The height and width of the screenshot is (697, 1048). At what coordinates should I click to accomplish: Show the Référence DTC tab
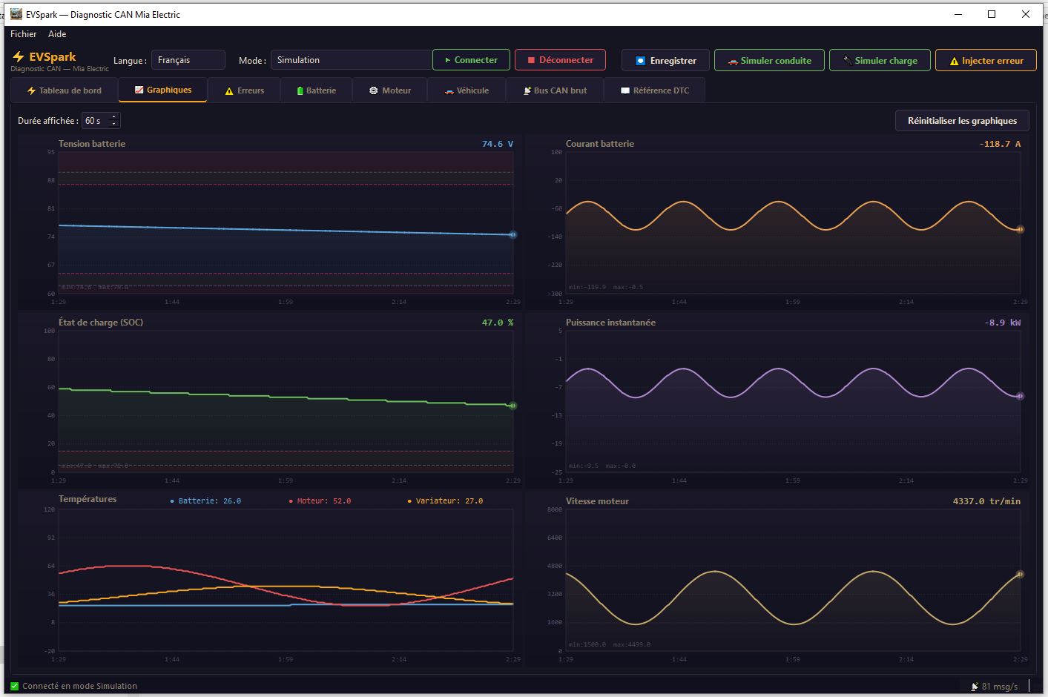[654, 90]
